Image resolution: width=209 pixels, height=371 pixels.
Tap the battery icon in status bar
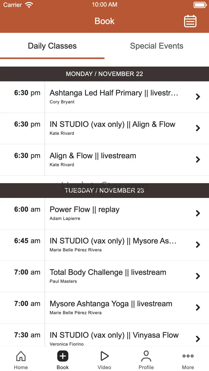click(x=200, y=5)
